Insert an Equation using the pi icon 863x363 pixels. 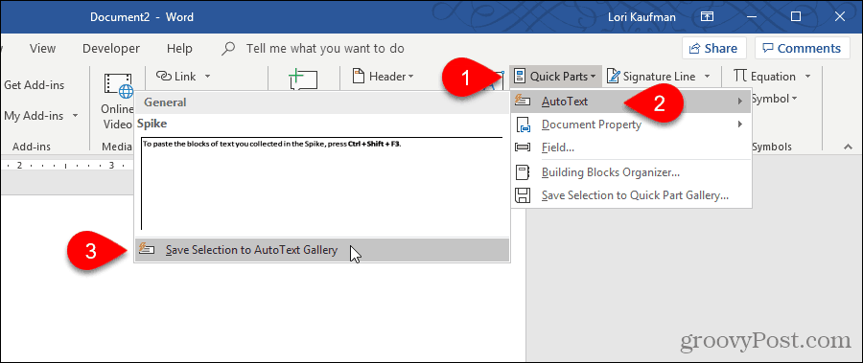coord(741,77)
